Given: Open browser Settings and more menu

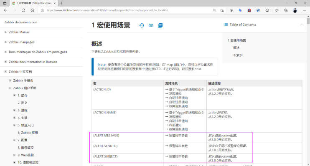Looking at the screenshot, I should 304,10.
